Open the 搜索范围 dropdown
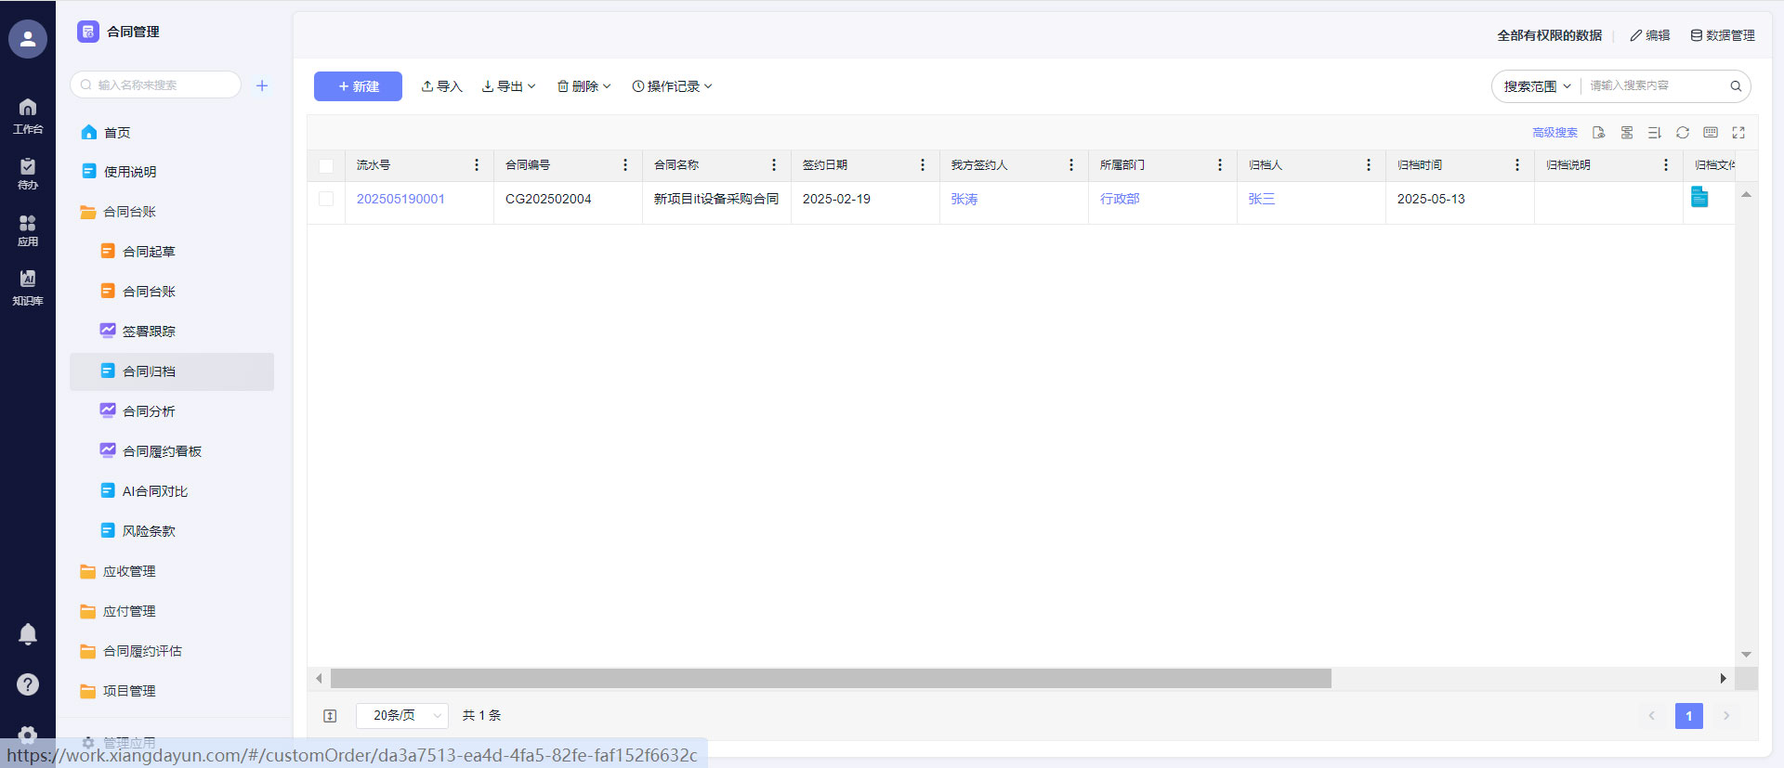The image size is (1784, 768). click(x=1537, y=86)
